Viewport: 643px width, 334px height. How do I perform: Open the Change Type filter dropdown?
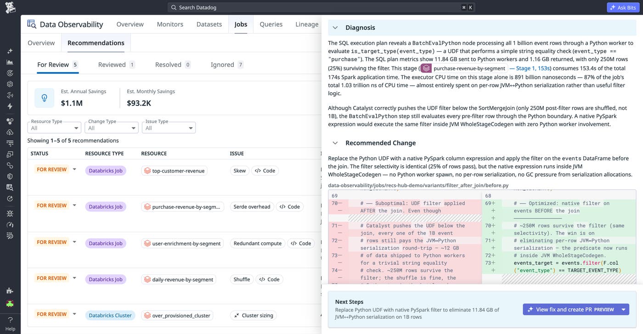click(112, 128)
